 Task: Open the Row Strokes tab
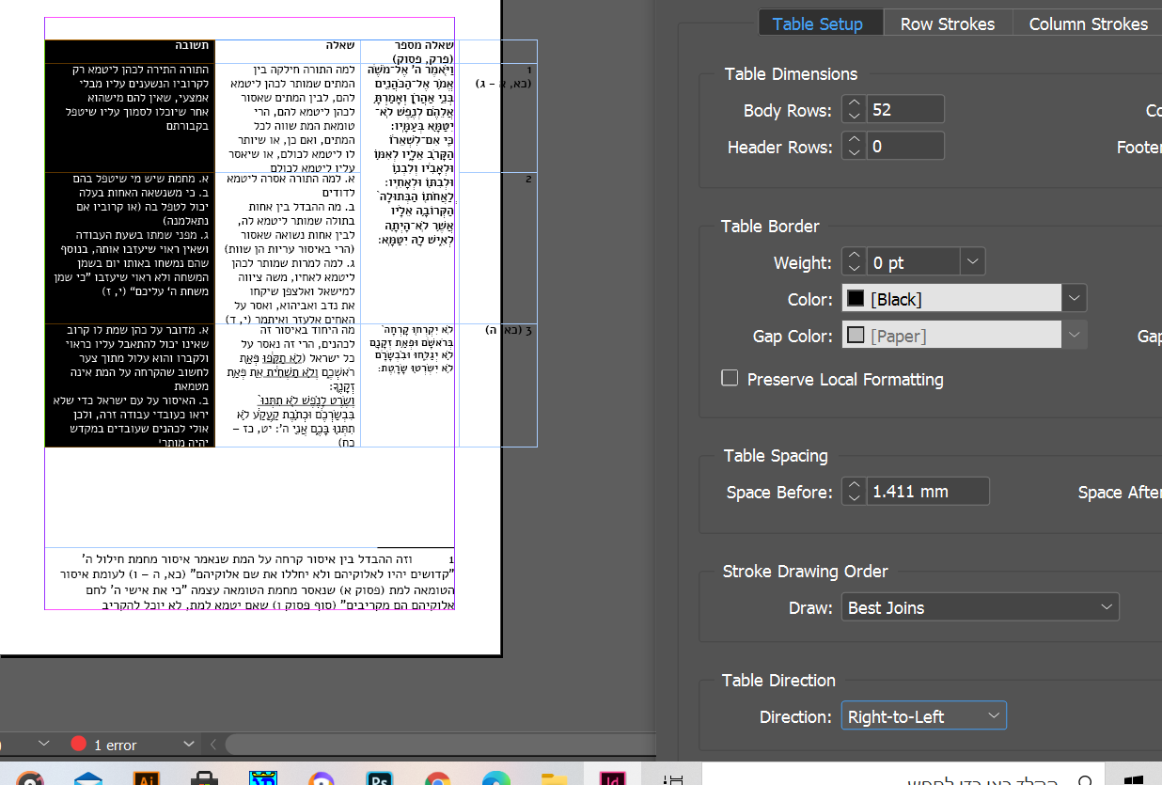948,24
